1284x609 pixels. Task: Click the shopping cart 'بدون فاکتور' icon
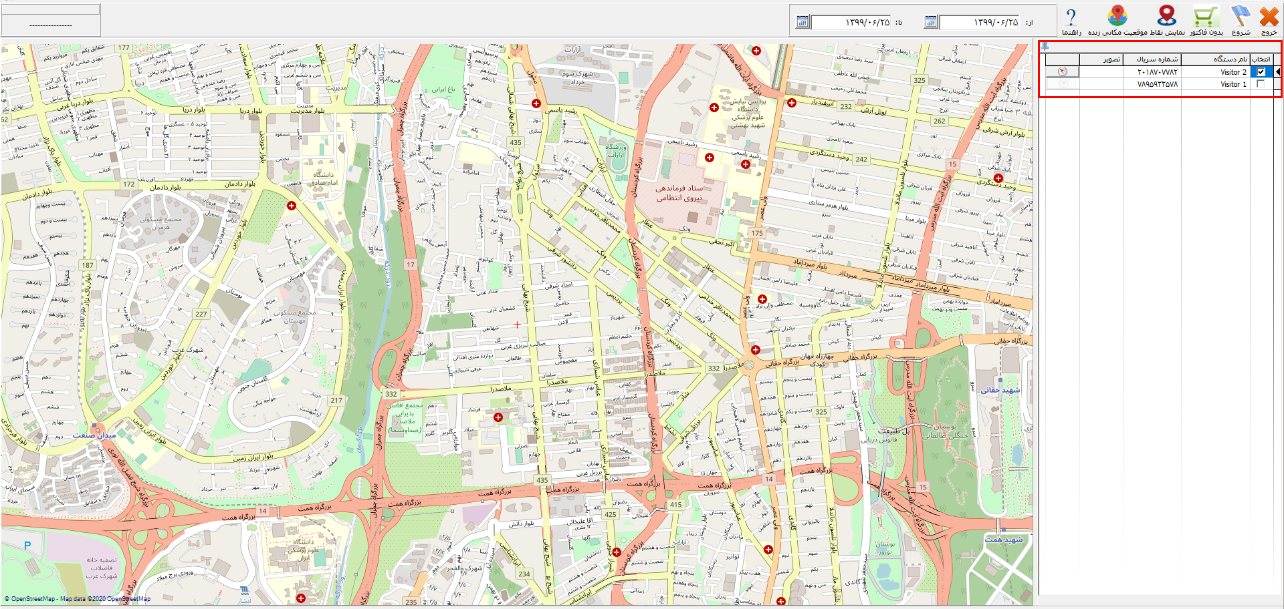1206,17
